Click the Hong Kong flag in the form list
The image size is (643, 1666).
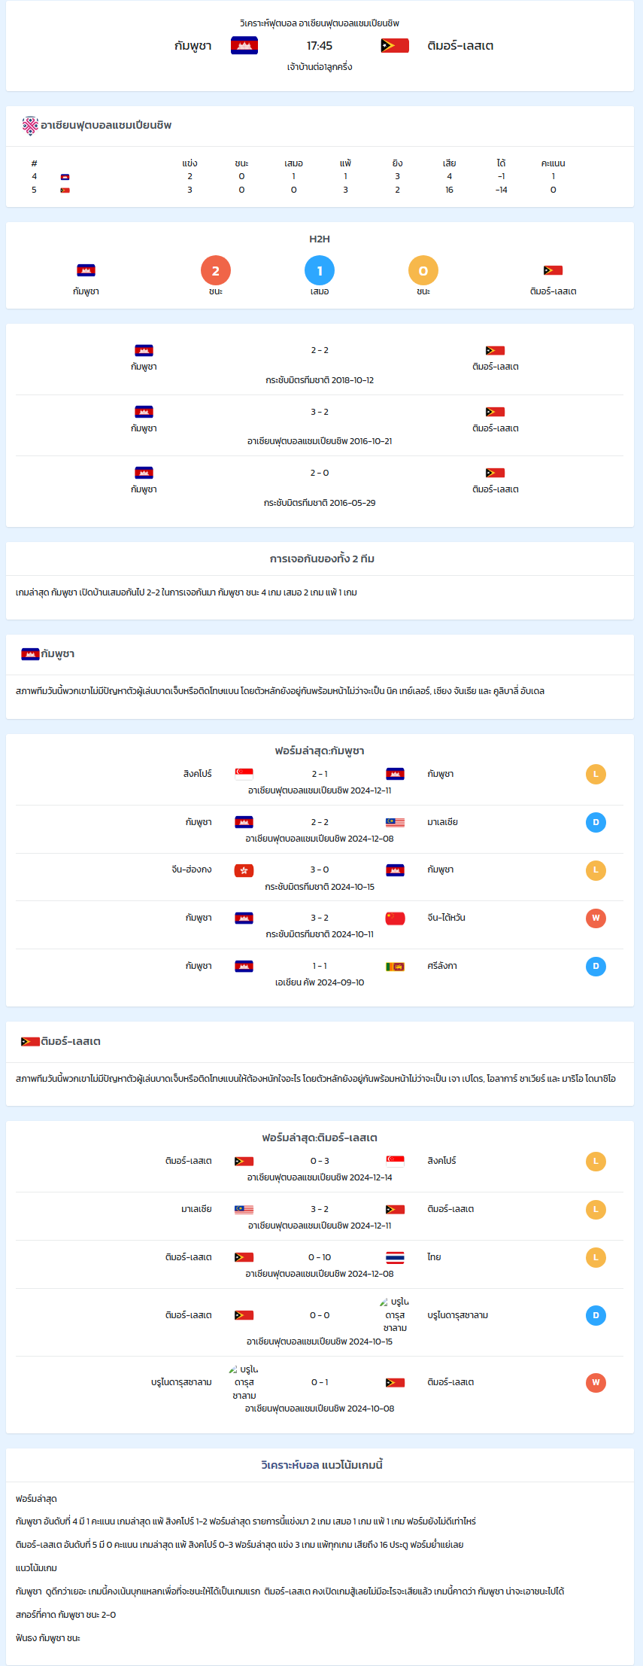coord(244,870)
